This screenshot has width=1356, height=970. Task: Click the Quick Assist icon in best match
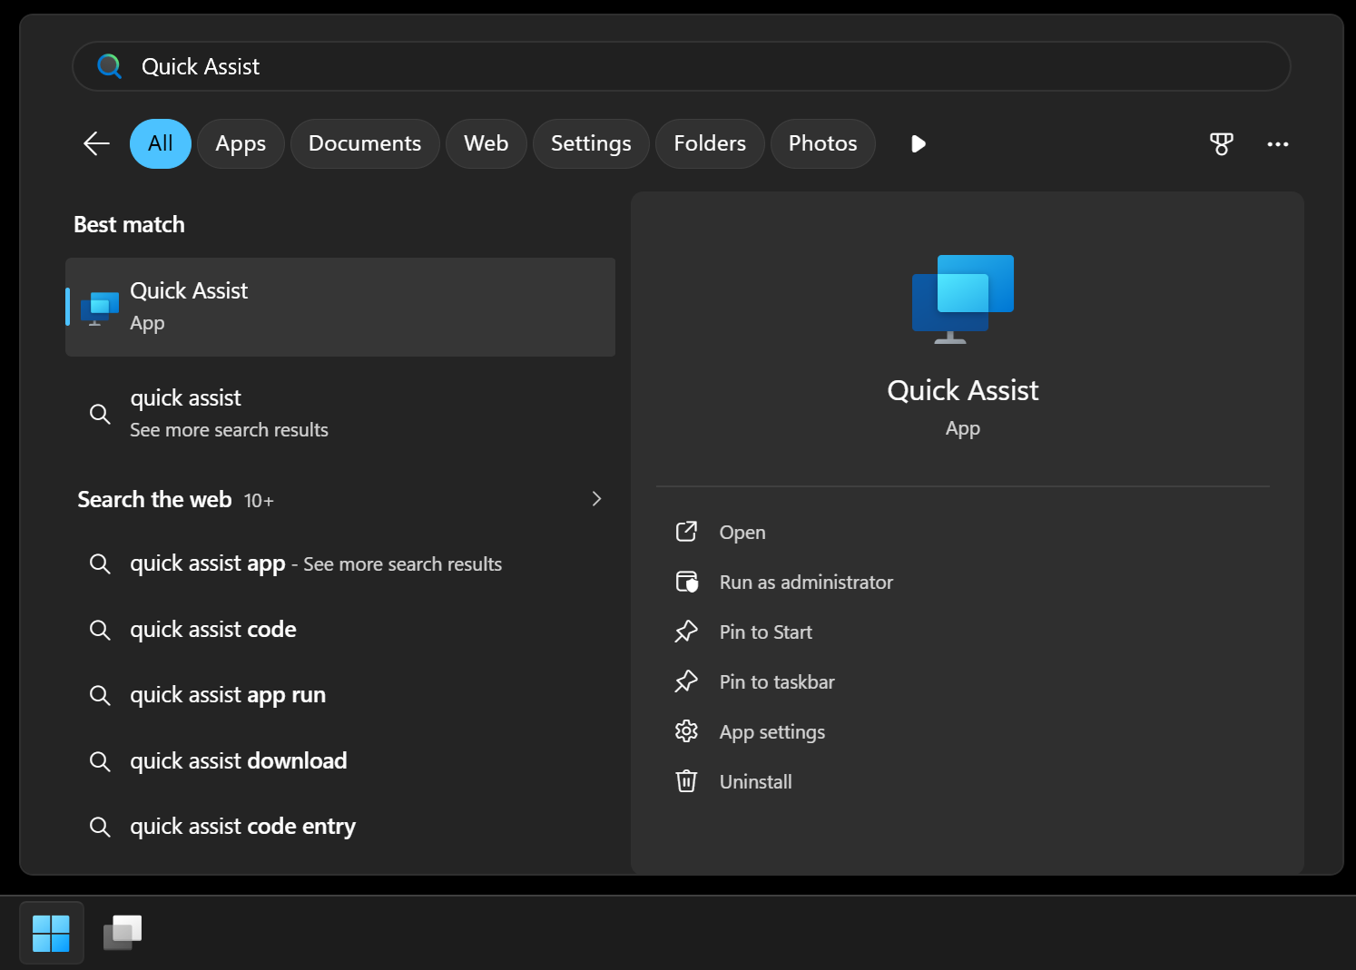point(100,308)
